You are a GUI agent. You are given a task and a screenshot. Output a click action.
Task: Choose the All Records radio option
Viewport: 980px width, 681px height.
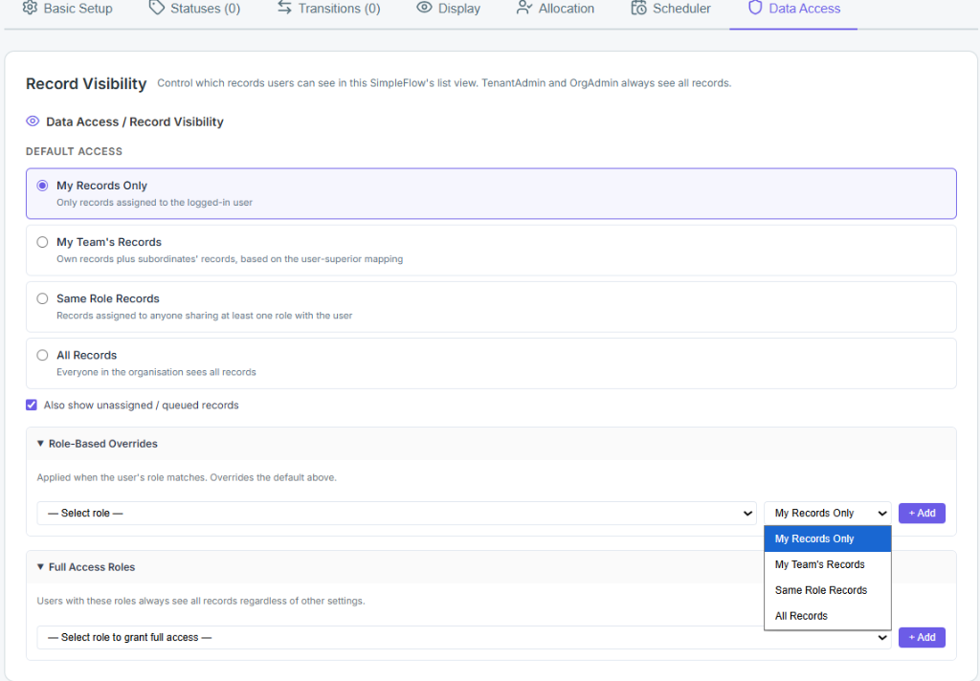coord(42,355)
